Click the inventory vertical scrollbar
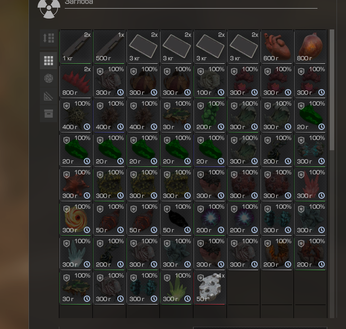Image resolution: width=346 pixels, height=329 pixels. [x=332, y=90]
